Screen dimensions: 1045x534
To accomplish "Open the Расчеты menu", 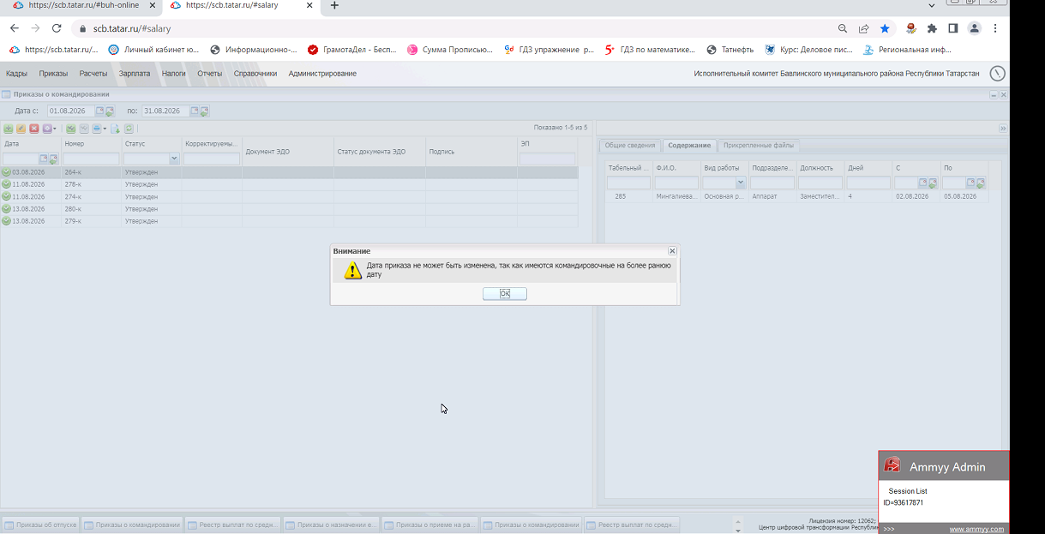I will (x=93, y=74).
